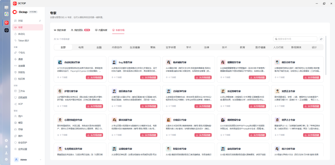Collapse the 控制 sidebar section
Viewport: 335px width, 165px height.
click(41, 85)
